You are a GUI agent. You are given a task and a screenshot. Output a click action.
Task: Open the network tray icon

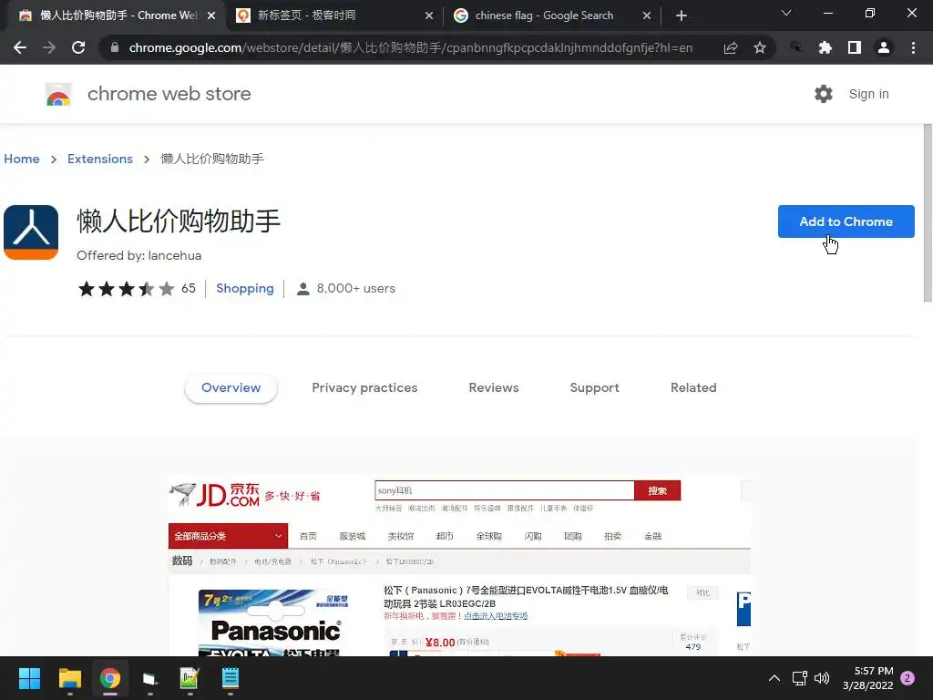[800, 678]
